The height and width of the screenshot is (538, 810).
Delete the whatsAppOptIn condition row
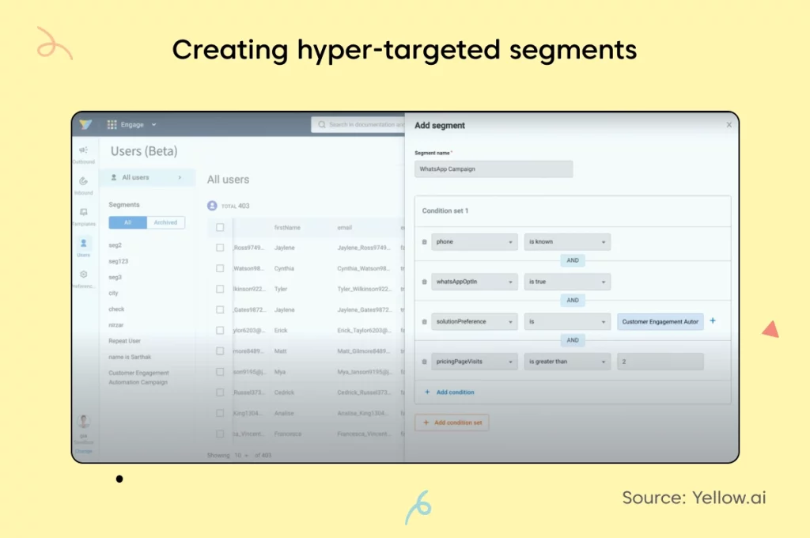click(x=424, y=282)
